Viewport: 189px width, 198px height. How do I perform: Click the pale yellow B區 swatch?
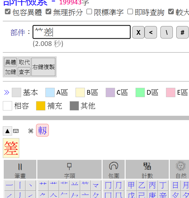[80, 92]
